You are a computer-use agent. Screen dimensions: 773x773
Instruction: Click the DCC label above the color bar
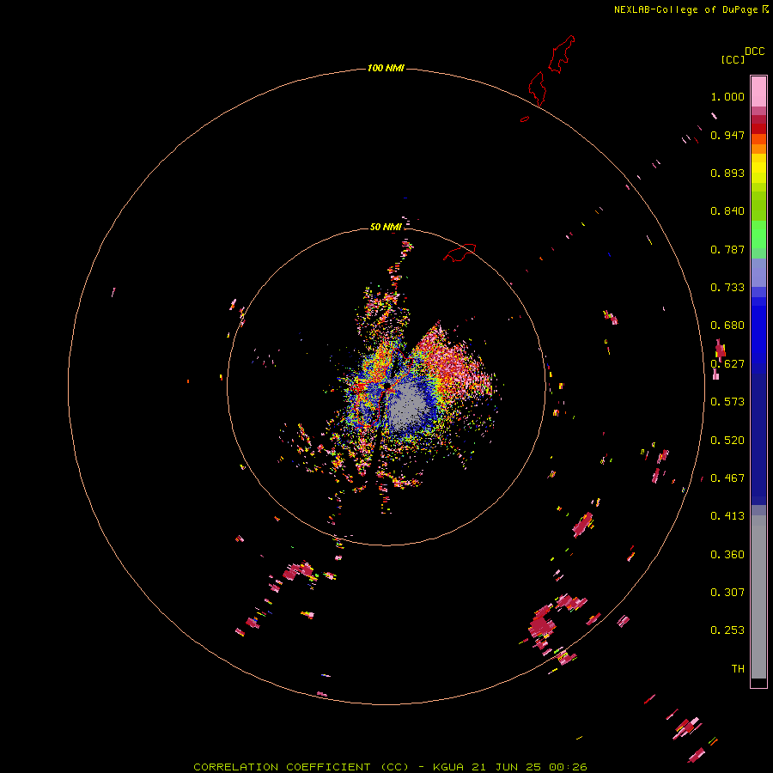point(754,52)
